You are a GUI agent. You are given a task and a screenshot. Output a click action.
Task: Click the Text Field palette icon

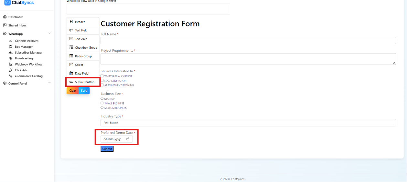[x=71, y=30]
